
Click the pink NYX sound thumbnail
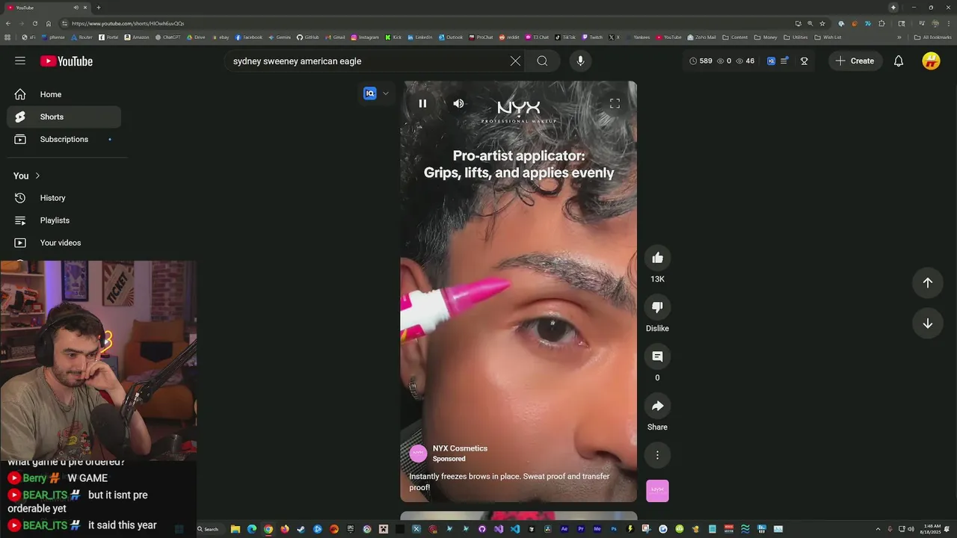point(657,490)
